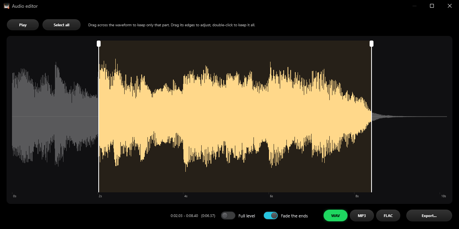The height and width of the screenshot is (229, 459).
Task: Open the Export dialog
Action: [429, 215]
